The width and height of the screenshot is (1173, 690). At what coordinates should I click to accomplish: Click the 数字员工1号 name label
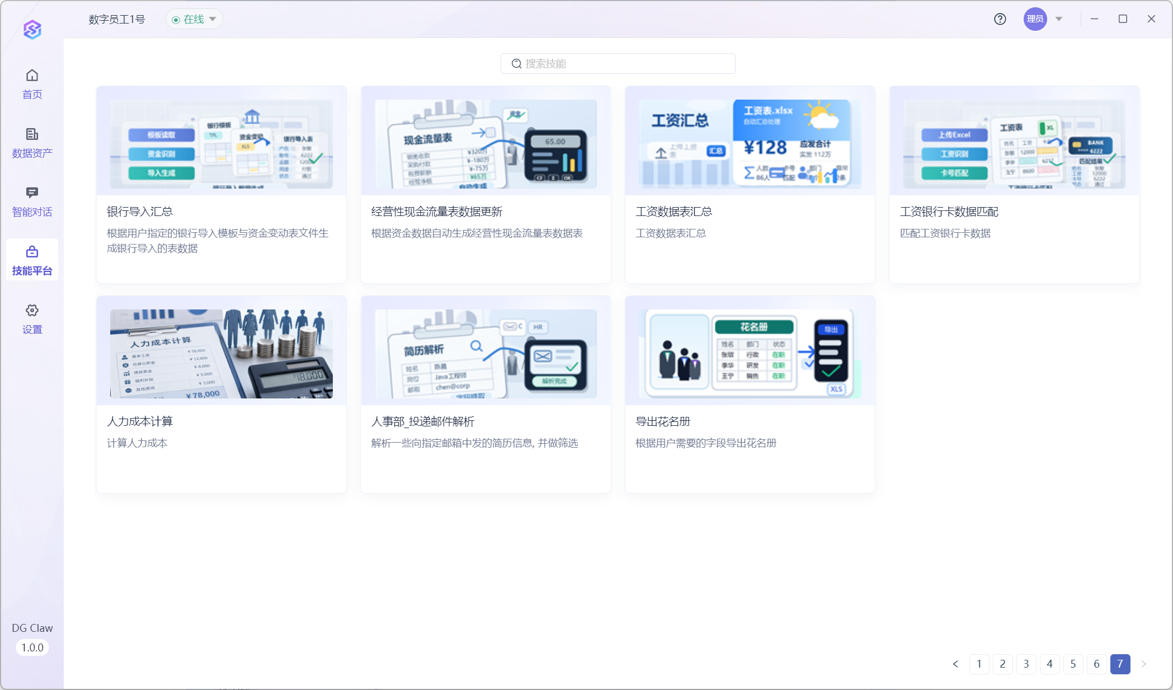(117, 19)
